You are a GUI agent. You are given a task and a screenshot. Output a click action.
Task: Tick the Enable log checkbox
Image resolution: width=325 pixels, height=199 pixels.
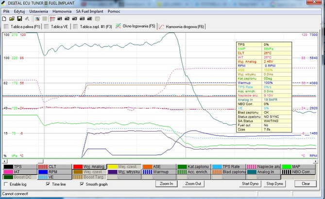[x=6, y=184]
